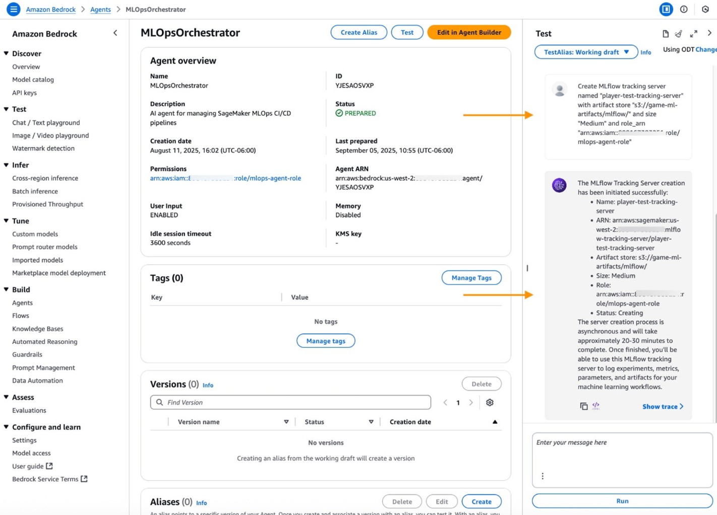The image size is (717, 515).
Task: Open the Change link next to Using ODT
Action: 705,49
